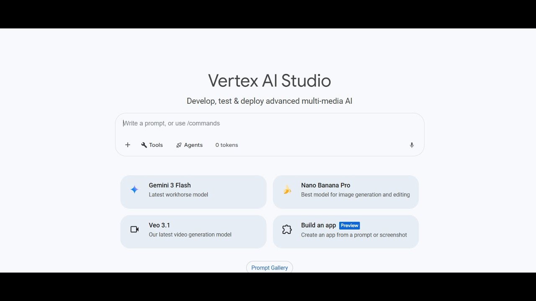Image resolution: width=536 pixels, height=301 pixels.
Task: Open the Veo 3.1 video model card
Action: [x=193, y=232]
